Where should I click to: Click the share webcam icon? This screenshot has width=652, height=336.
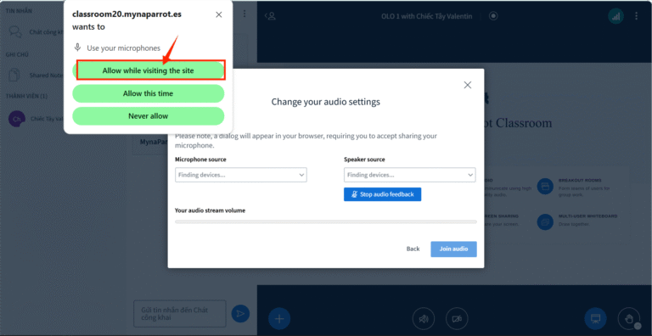pyautogui.click(x=457, y=319)
